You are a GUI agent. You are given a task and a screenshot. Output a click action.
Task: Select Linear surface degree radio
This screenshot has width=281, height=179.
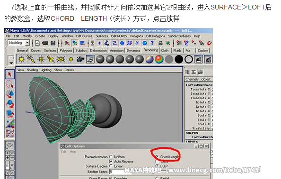111,166
